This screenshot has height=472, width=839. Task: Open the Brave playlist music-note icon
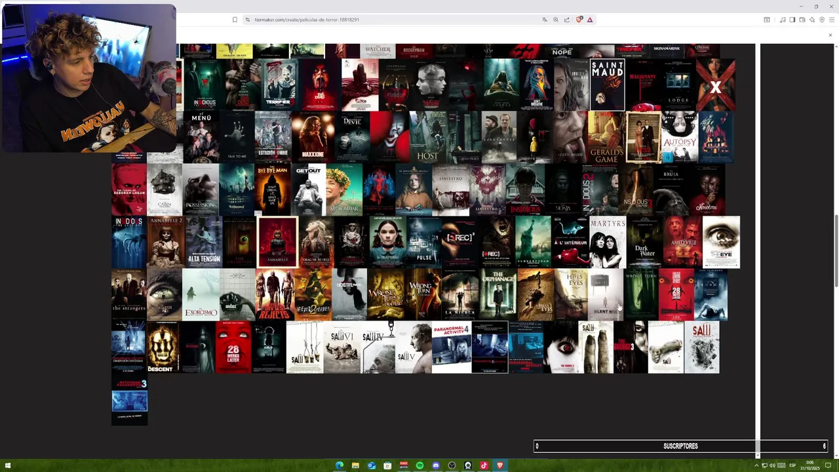tap(782, 20)
